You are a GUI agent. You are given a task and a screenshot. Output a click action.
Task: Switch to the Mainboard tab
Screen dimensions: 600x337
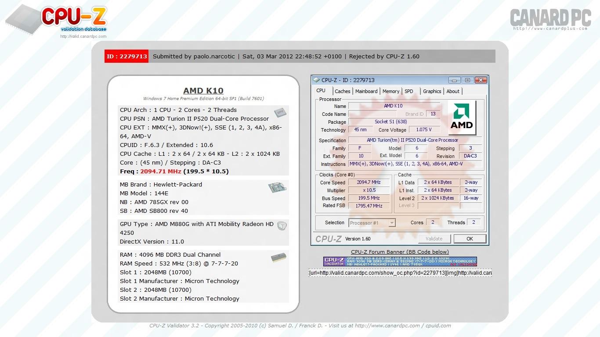366,91
